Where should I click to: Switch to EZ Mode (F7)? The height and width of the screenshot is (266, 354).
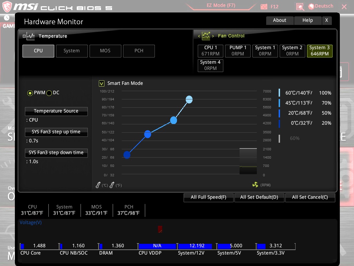(221, 6)
